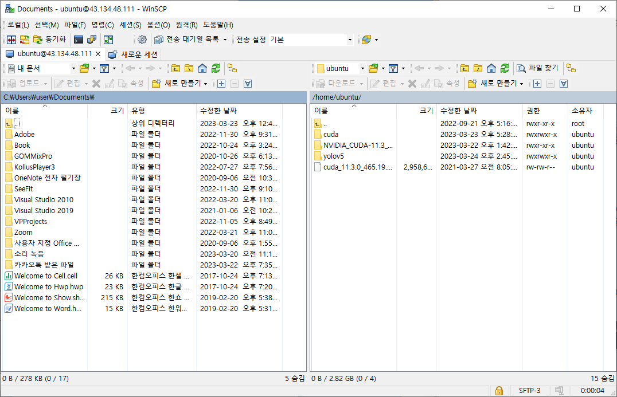Image resolution: width=617 pixels, height=397 pixels.
Task: Click 파일 찾기 find files button
Action: click(537, 68)
